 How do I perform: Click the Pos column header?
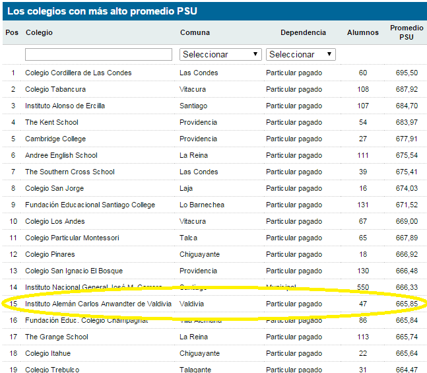(x=12, y=32)
